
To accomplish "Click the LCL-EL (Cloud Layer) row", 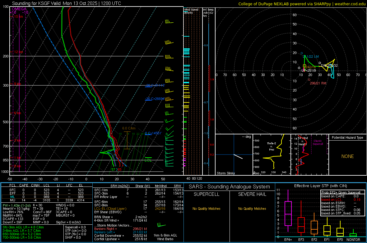I will 139,209.
